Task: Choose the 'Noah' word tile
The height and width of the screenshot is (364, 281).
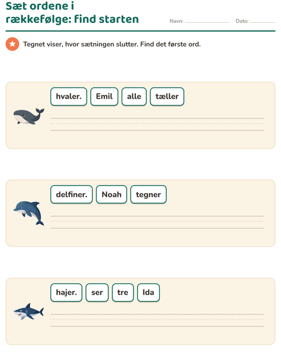Action: coord(111,194)
